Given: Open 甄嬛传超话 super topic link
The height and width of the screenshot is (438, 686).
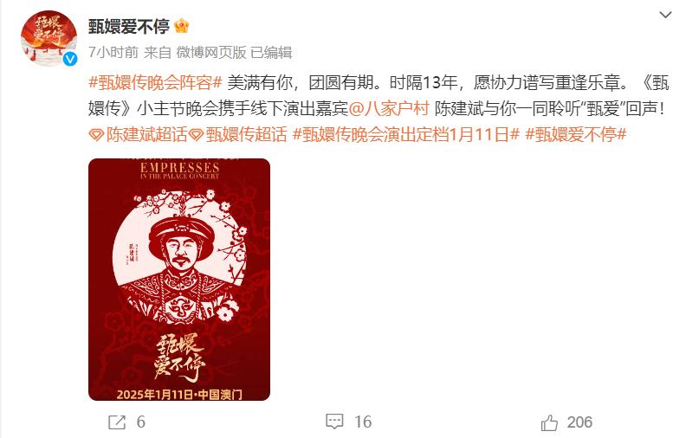Looking at the screenshot, I should [x=246, y=134].
